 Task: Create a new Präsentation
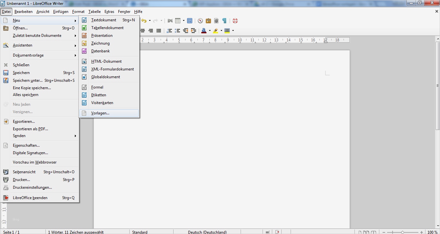(x=109, y=36)
